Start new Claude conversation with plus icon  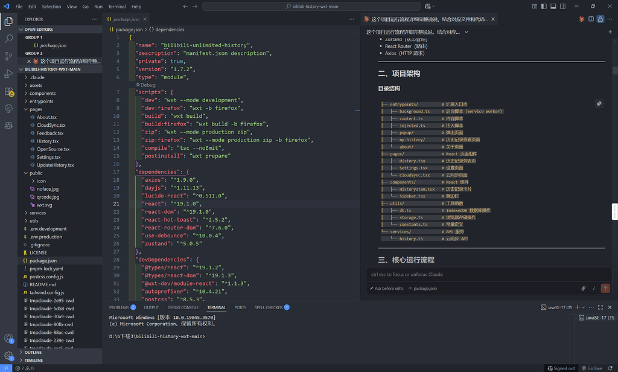(x=610, y=32)
